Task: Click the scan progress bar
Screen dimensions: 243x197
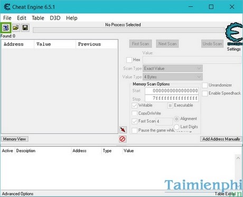Action: point(128,30)
